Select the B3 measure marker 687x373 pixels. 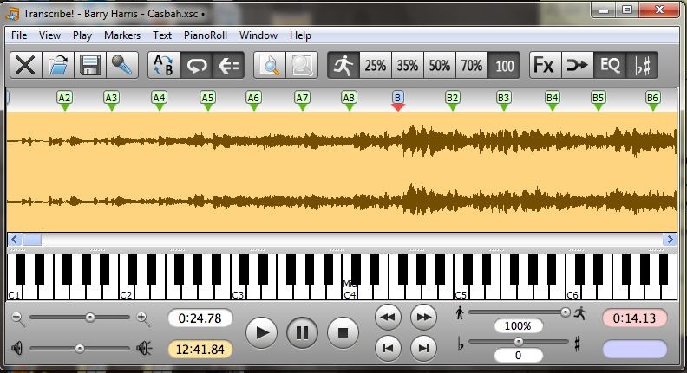coord(503,100)
